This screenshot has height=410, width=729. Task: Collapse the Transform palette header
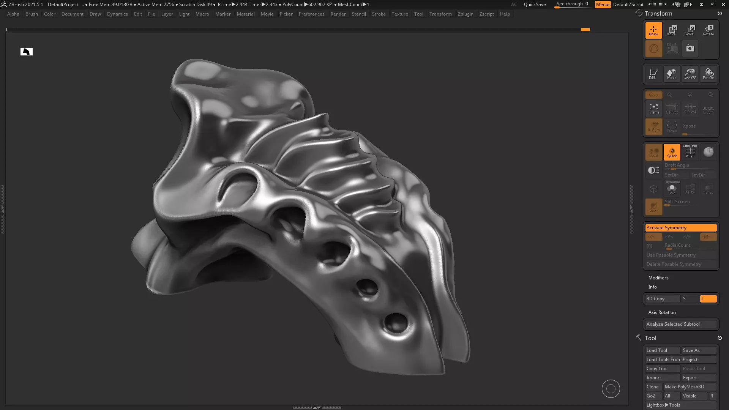(x=658, y=14)
